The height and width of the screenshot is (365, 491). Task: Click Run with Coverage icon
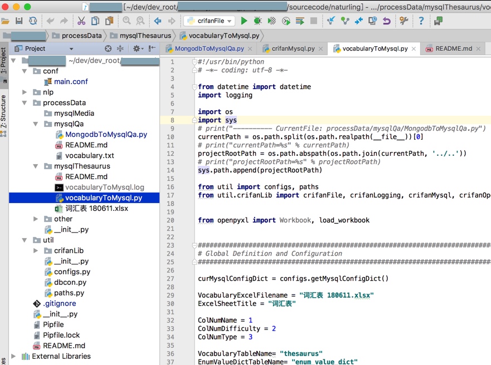click(272, 21)
